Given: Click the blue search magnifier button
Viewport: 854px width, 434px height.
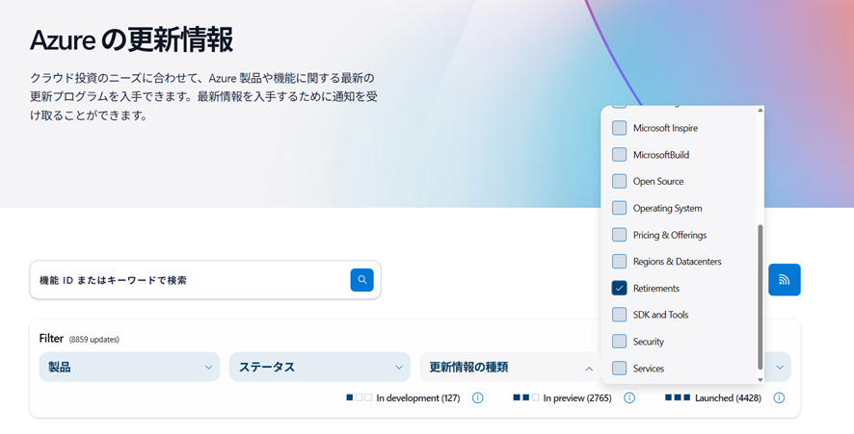Looking at the screenshot, I should coord(361,279).
